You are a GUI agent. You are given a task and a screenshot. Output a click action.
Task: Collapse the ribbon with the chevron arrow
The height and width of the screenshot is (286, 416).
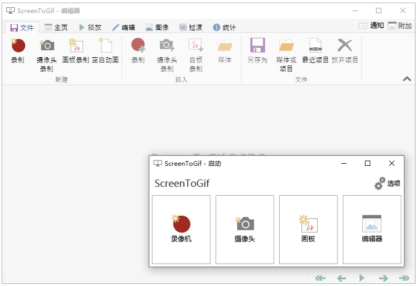(407, 79)
